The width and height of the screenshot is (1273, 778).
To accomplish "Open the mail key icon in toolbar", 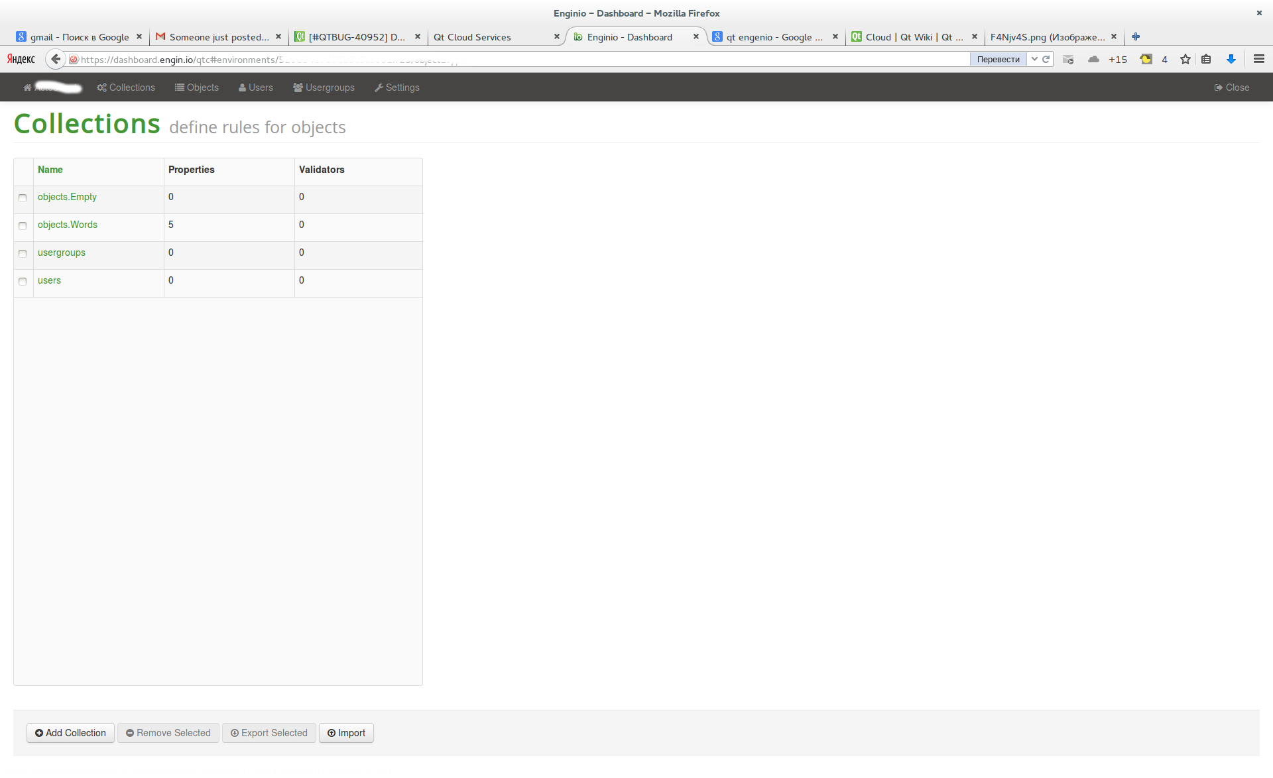I will click(1068, 60).
